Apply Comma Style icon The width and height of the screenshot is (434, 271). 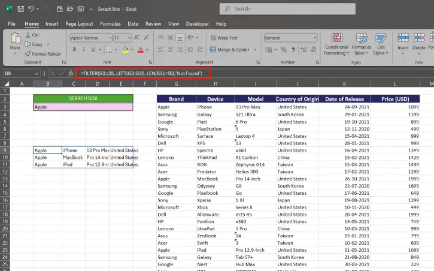click(x=293, y=50)
